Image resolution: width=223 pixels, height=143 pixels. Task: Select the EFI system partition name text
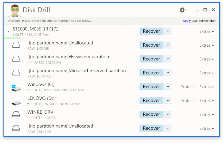click(69, 57)
